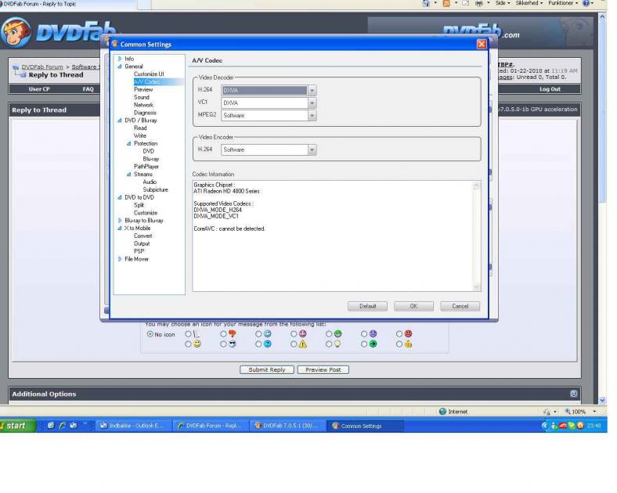
Task: Click the Codec Information scrollbar down arrow
Action: tap(477, 287)
